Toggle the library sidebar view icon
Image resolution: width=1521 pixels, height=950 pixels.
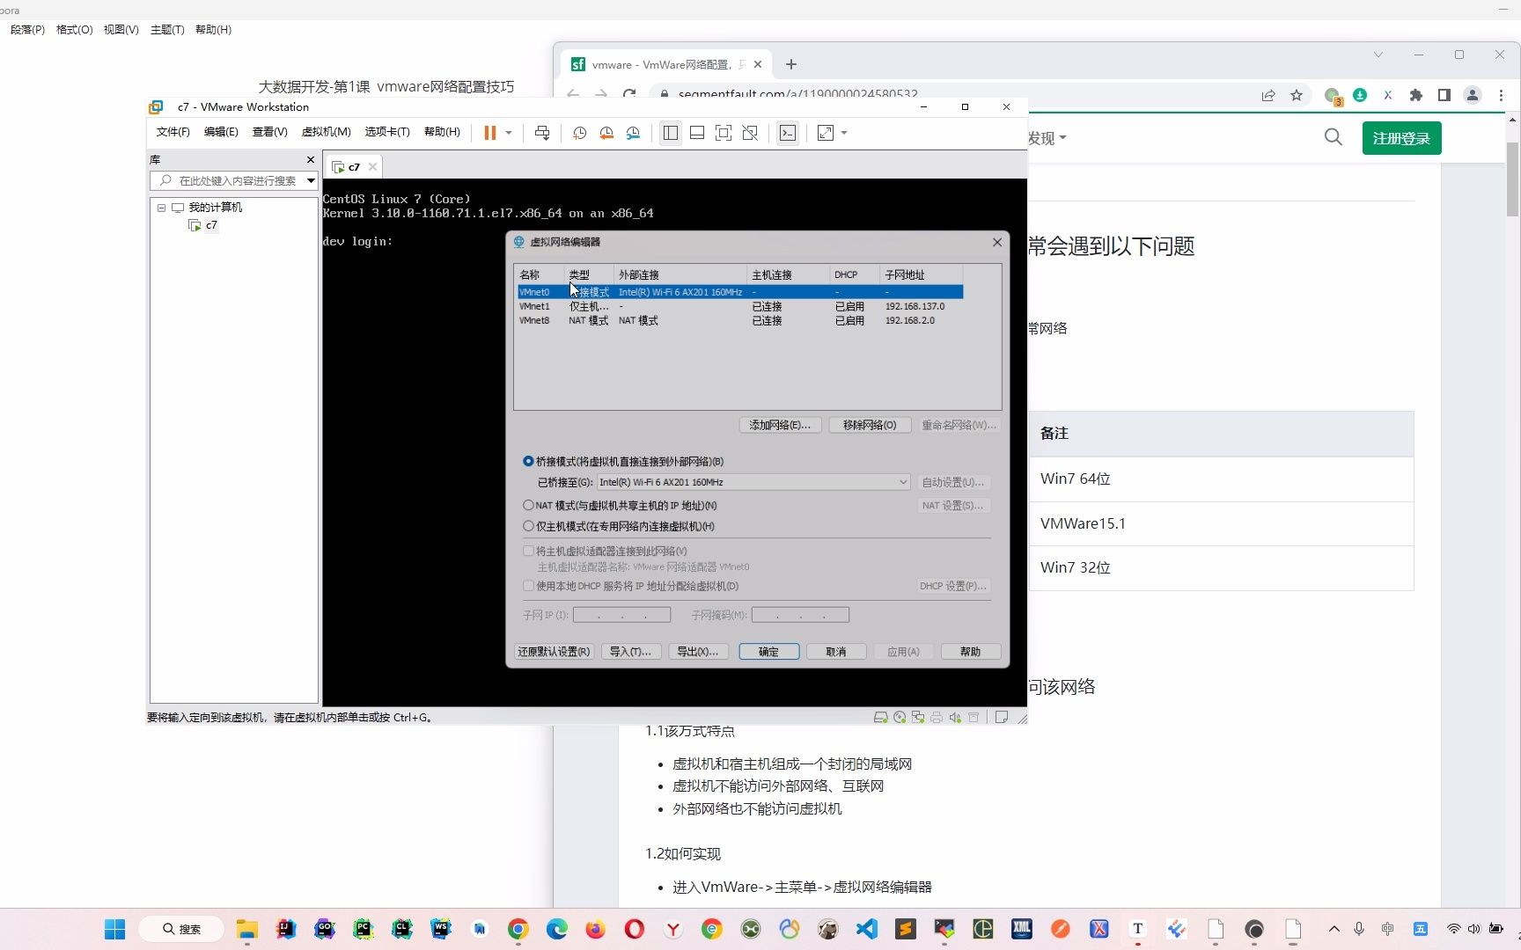click(671, 133)
